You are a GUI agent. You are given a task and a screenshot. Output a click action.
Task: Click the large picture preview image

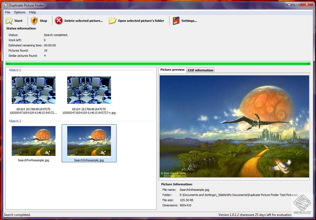tap(234, 126)
